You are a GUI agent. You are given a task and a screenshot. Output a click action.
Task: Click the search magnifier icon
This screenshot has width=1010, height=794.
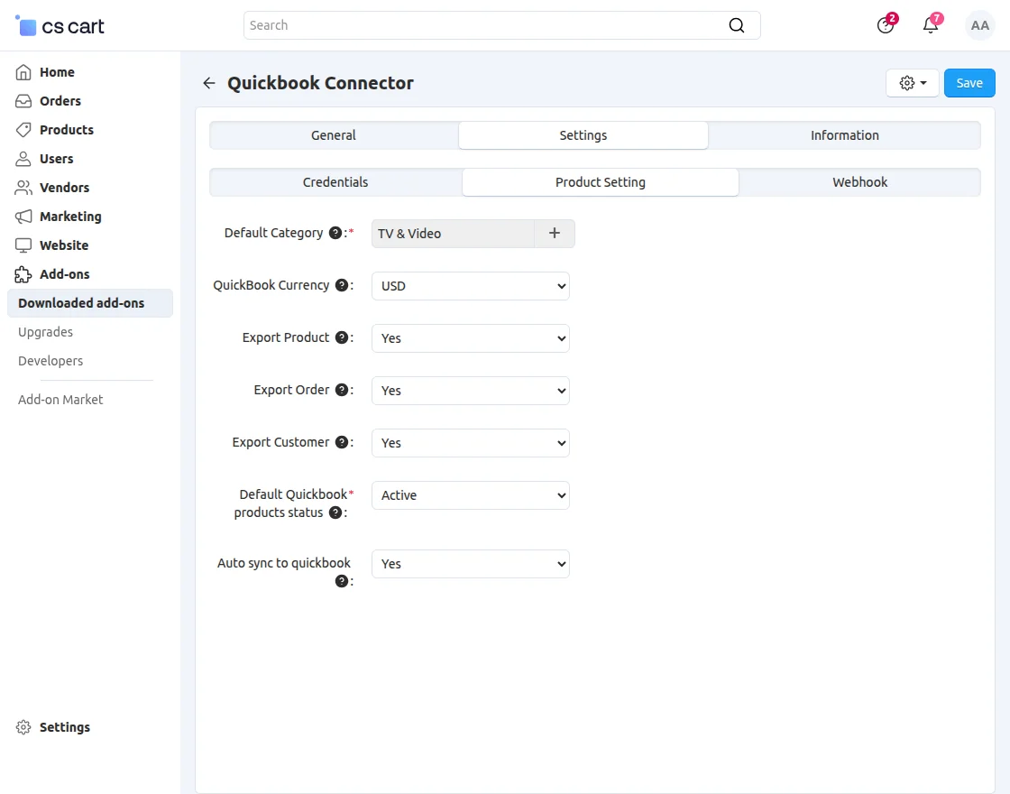coord(737,25)
